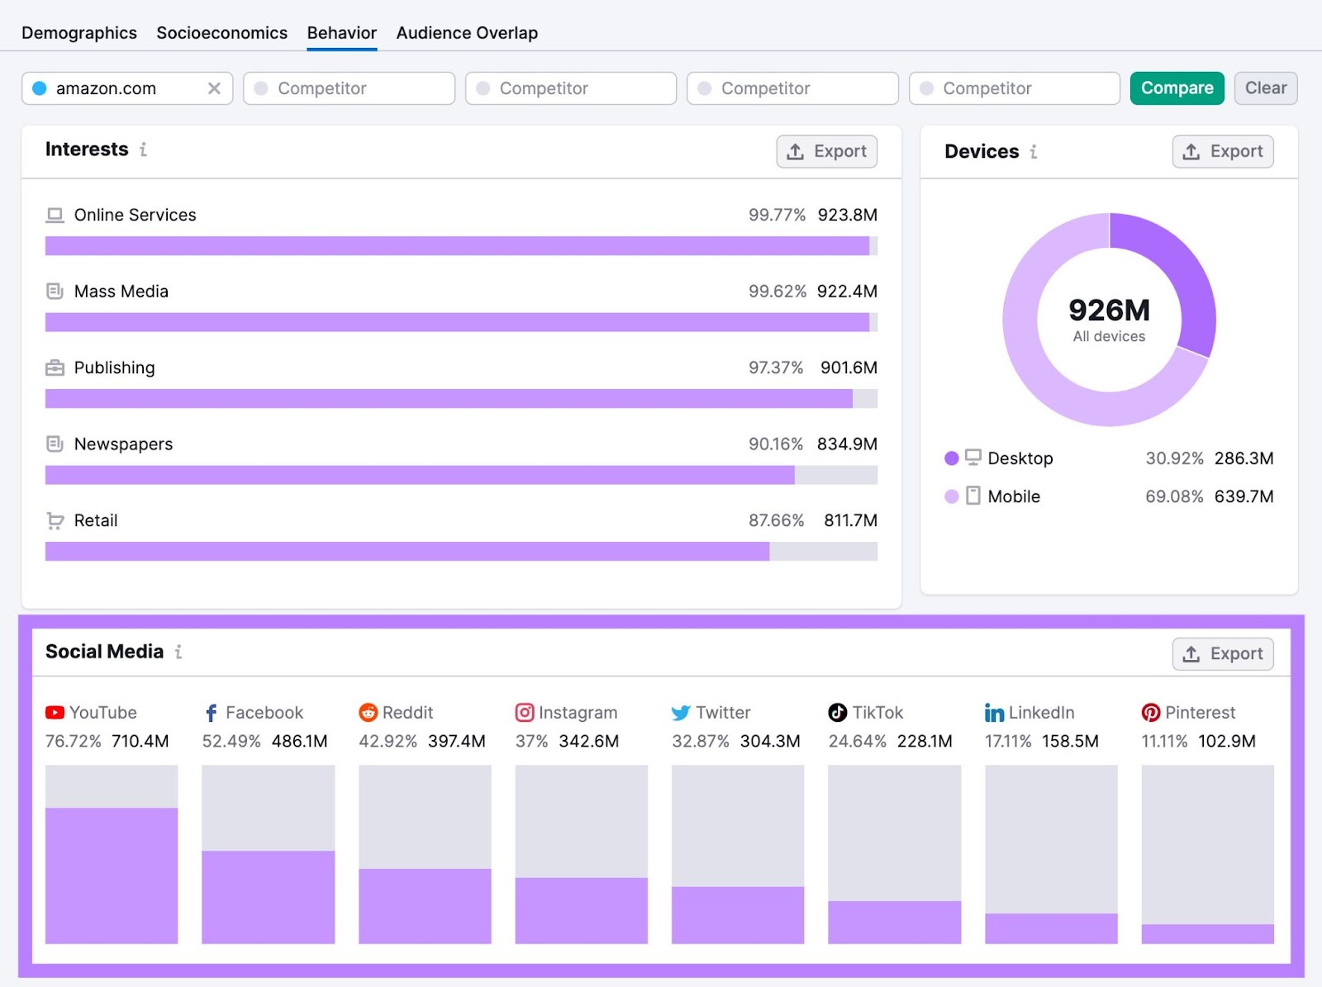This screenshot has width=1322, height=987.
Task: Click the TikTok icon
Action: pos(837,712)
